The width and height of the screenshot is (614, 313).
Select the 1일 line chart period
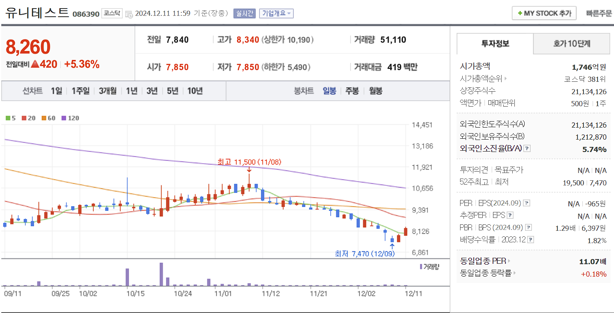point(56,91)
